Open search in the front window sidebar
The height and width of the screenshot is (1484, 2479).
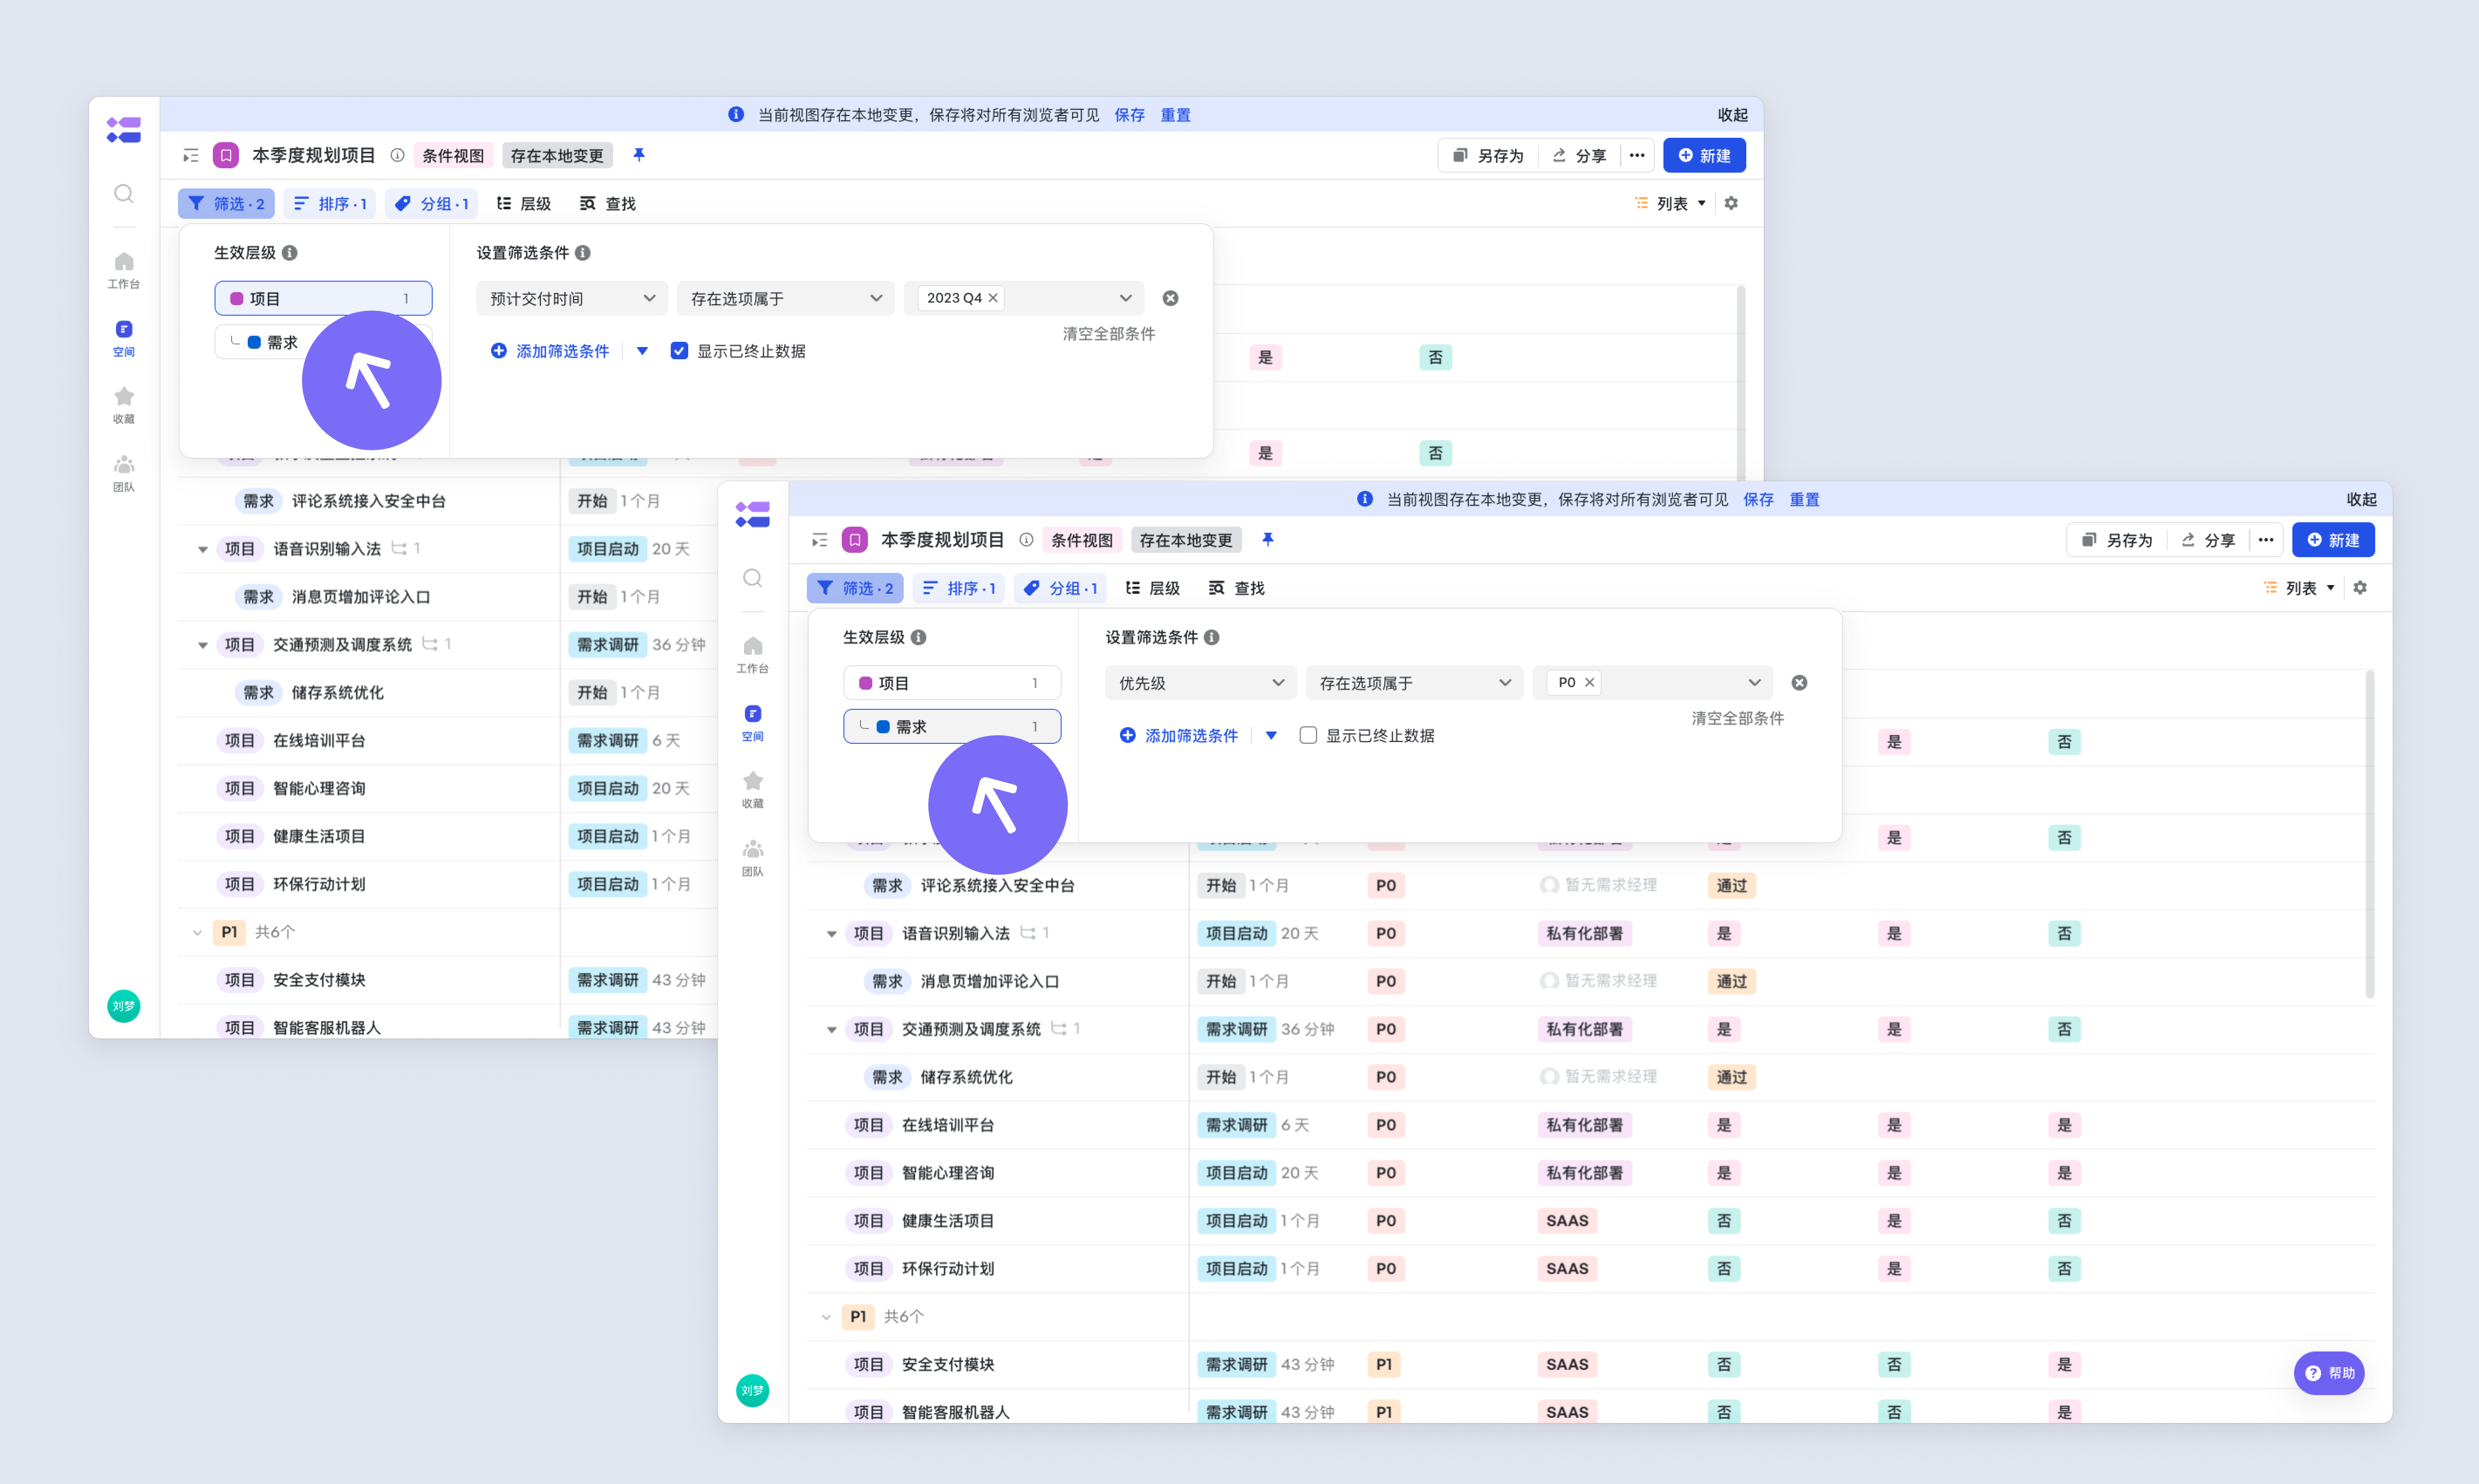click(752, 579)
